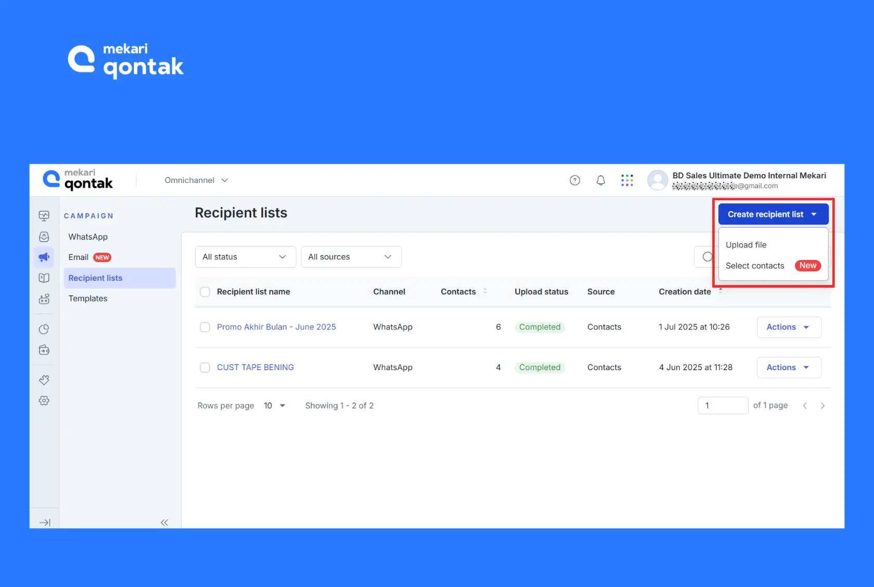Expand the All status filter dropdown
This screenshot has width=874, height=587.
click(245, 257)
